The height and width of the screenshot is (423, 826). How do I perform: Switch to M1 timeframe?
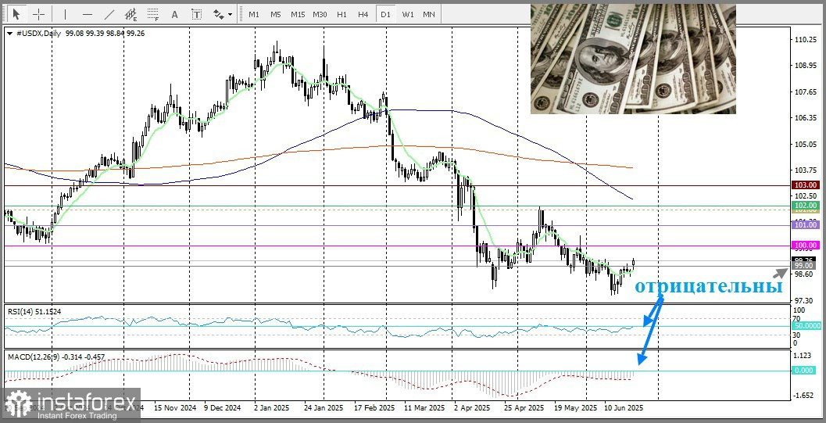[254, 14]
